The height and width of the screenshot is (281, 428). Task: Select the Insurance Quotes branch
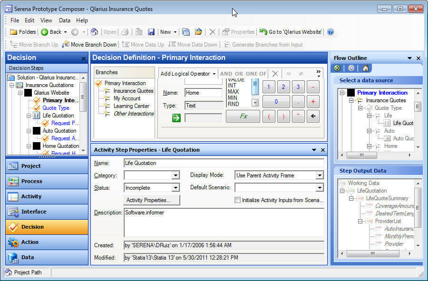click(x=133, y=91)
